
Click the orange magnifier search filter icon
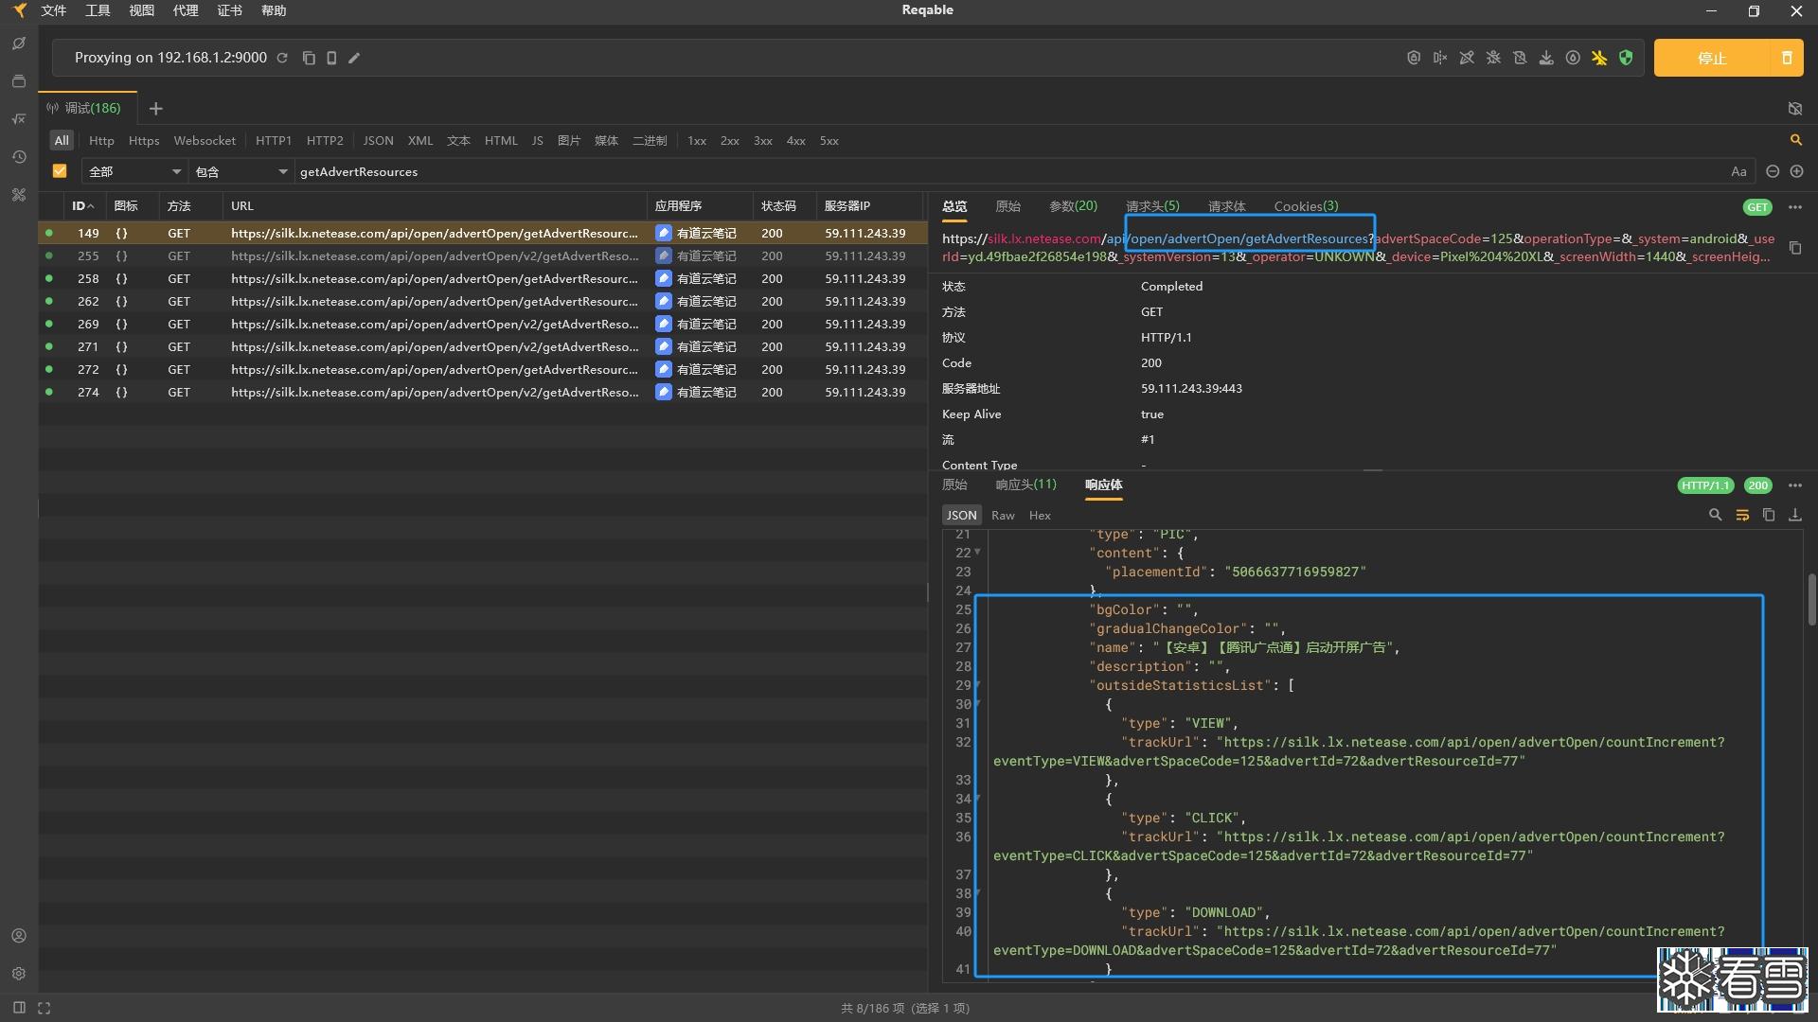tap(1795, 140)
